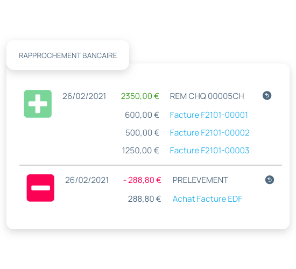
Task: Click the 600,00 € invoice amount
Action: (142, 115)
